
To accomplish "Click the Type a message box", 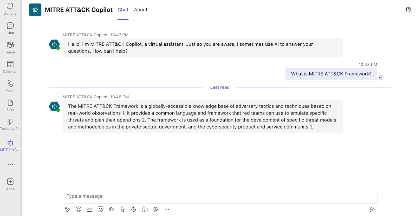I will click(x=220, y=196).
